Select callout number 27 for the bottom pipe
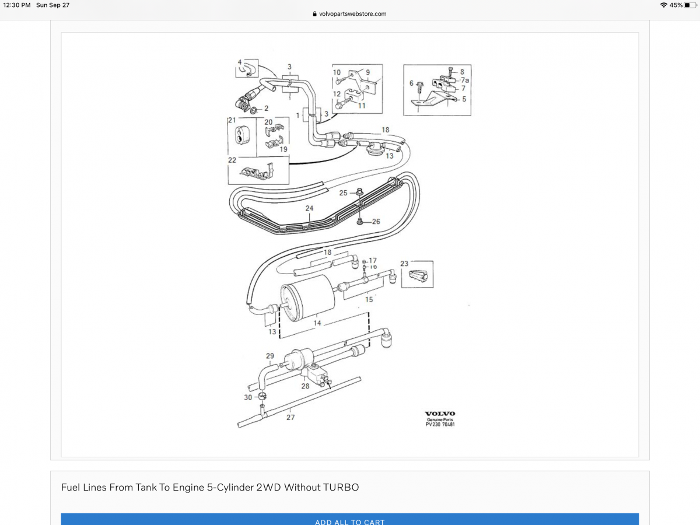 coord(290,417)
